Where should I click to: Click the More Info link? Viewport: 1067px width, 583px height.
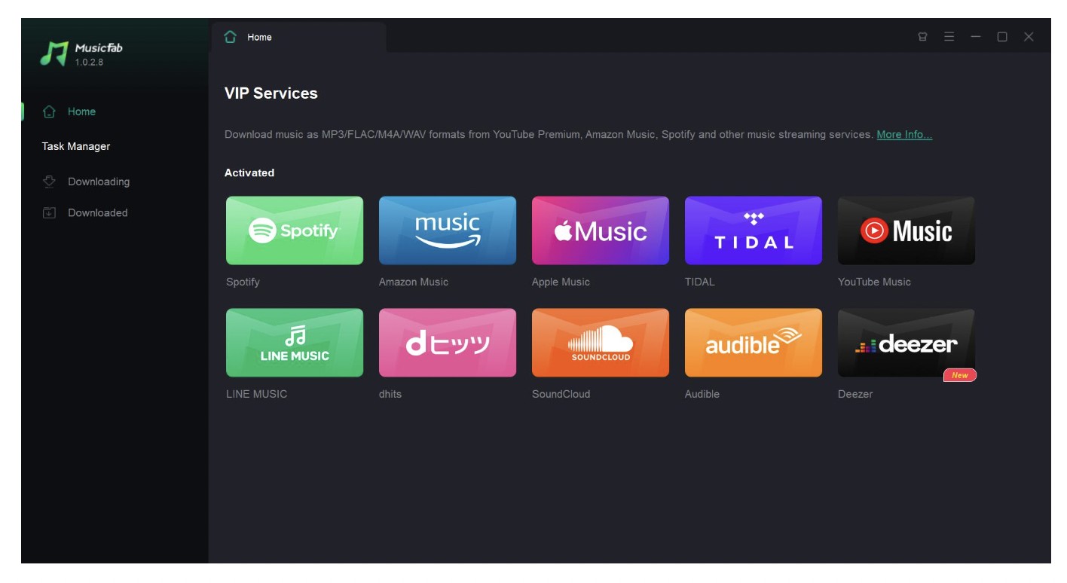click(904, 135)
